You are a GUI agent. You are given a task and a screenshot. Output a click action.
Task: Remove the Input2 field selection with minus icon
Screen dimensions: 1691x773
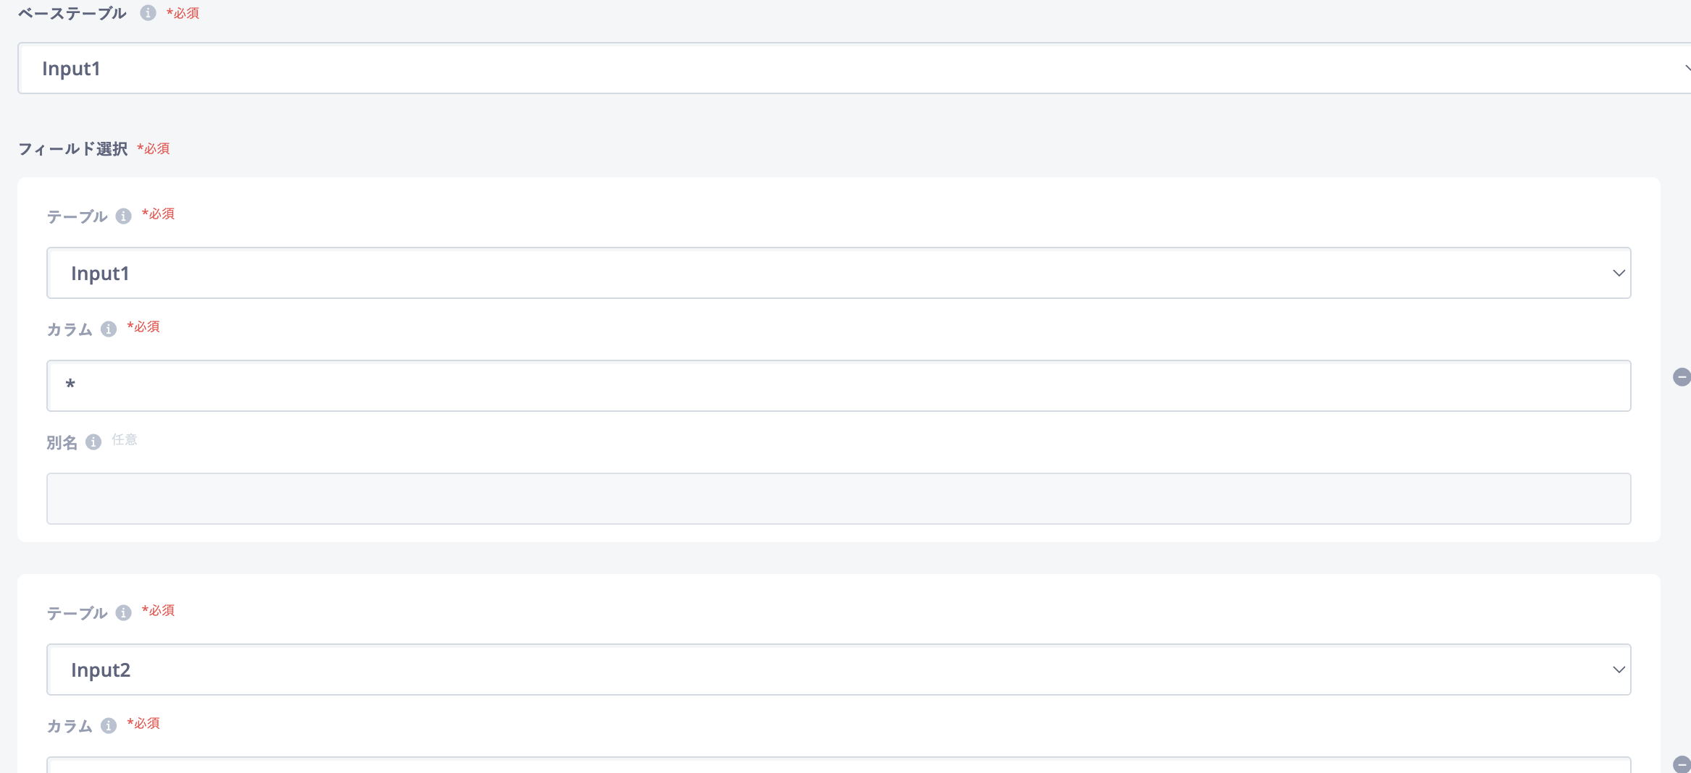pyautogui.click(x=1682, y=764)
